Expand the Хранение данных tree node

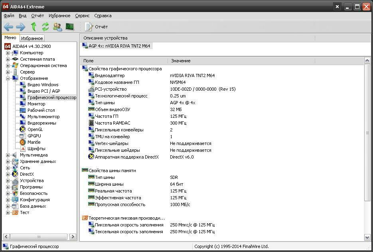point(8,161)
